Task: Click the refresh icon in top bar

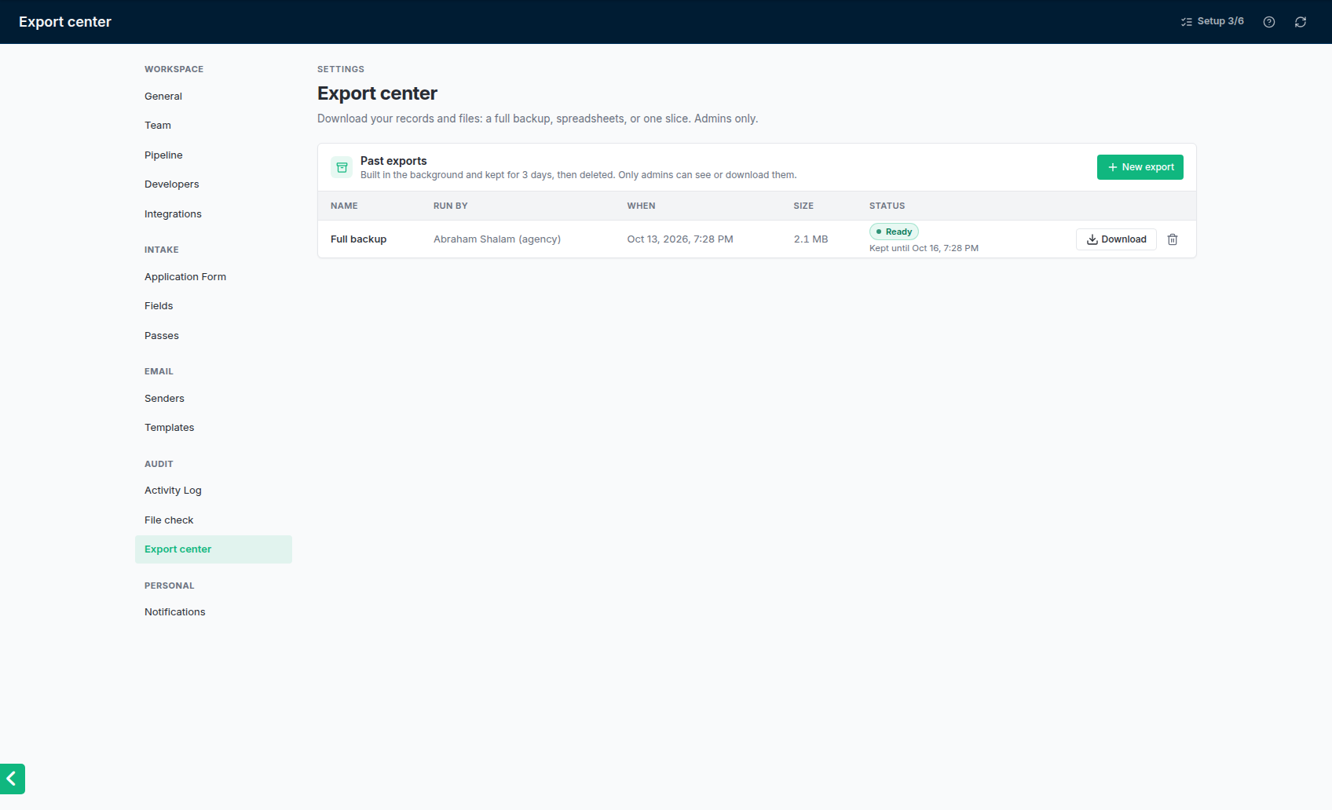Action: (x=1301, y=22)
